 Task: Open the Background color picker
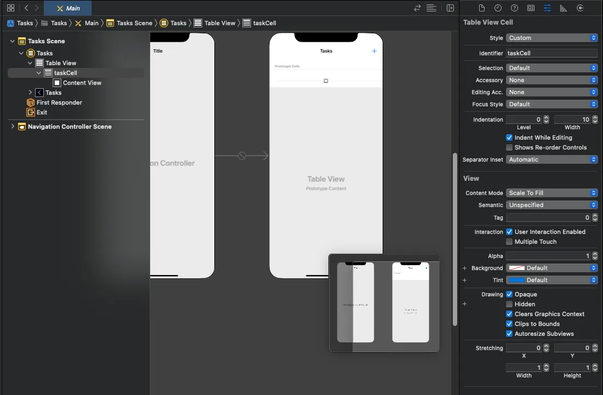(x=552, y=268)
